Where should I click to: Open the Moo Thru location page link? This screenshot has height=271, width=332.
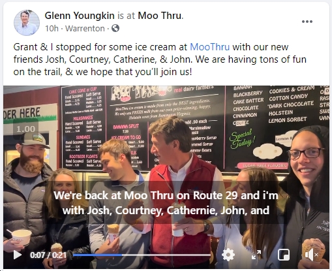tap(160, 16)
